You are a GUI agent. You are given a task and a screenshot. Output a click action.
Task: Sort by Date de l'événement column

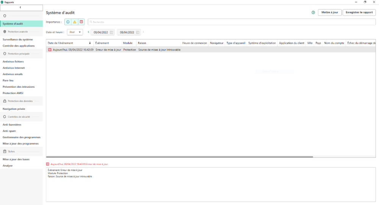point(70,43)
